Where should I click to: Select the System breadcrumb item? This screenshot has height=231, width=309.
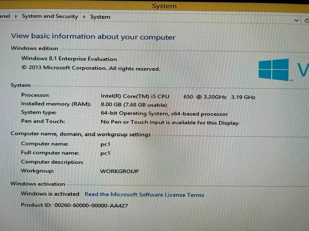point(100,17)
